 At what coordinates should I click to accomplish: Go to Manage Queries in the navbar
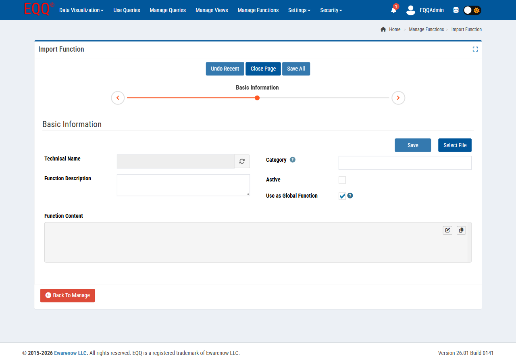[x=168, y=10]
